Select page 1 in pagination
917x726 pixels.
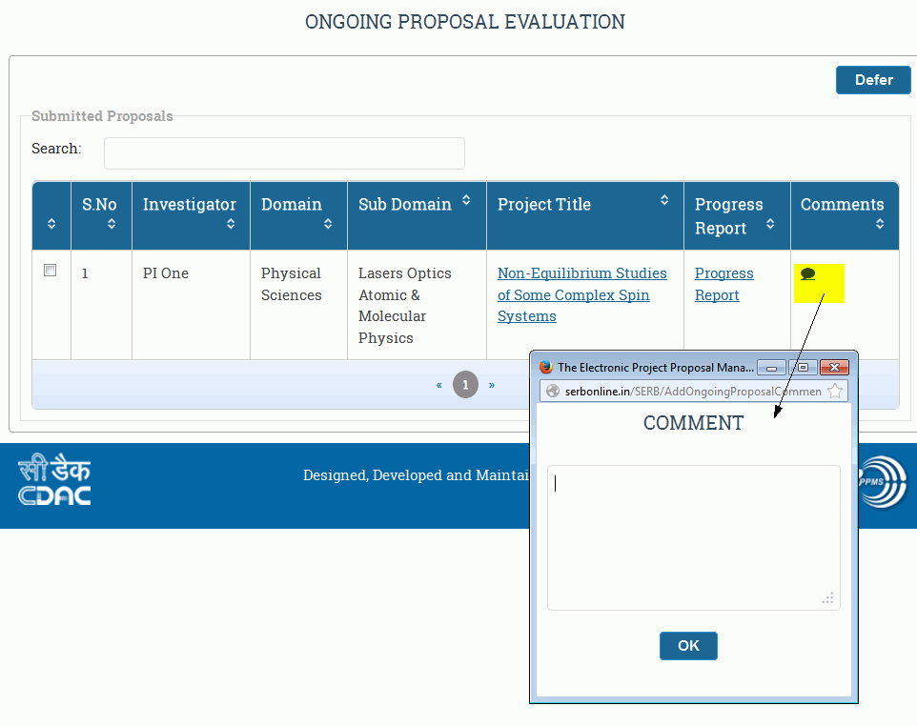tap(465, 385)
